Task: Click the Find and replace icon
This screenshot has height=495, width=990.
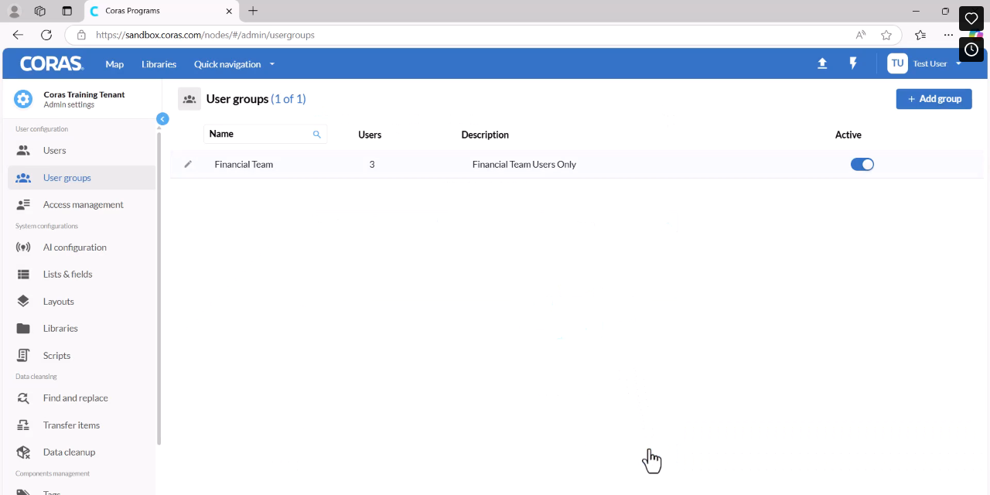Action: tap(23, 398)
